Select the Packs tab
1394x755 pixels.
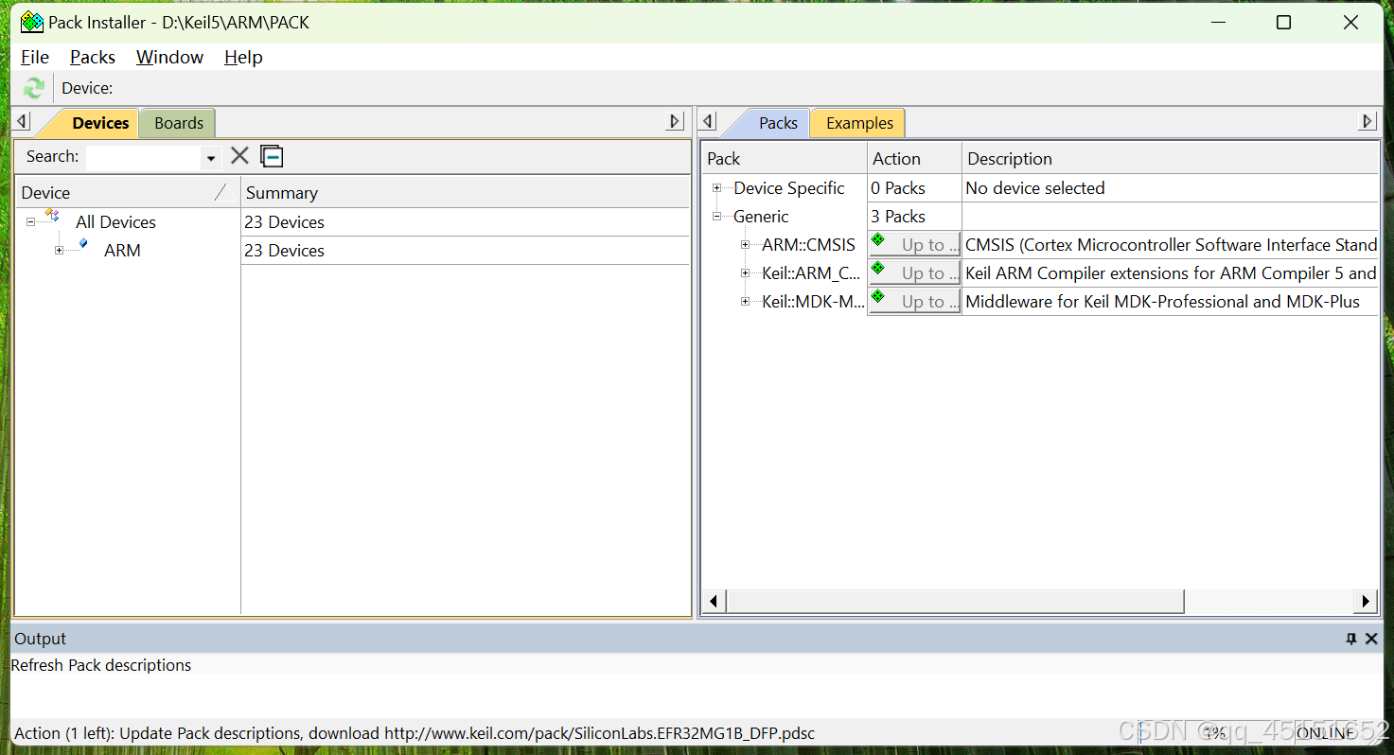click(778, 123)
